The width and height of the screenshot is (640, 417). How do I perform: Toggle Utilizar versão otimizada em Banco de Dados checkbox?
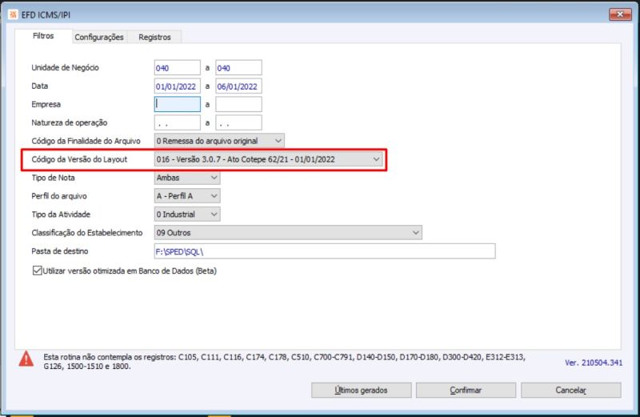coord(37,271)
